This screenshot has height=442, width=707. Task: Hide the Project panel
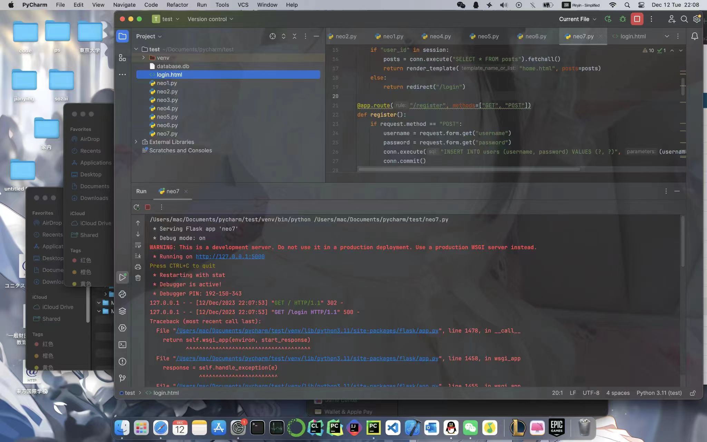316,36
